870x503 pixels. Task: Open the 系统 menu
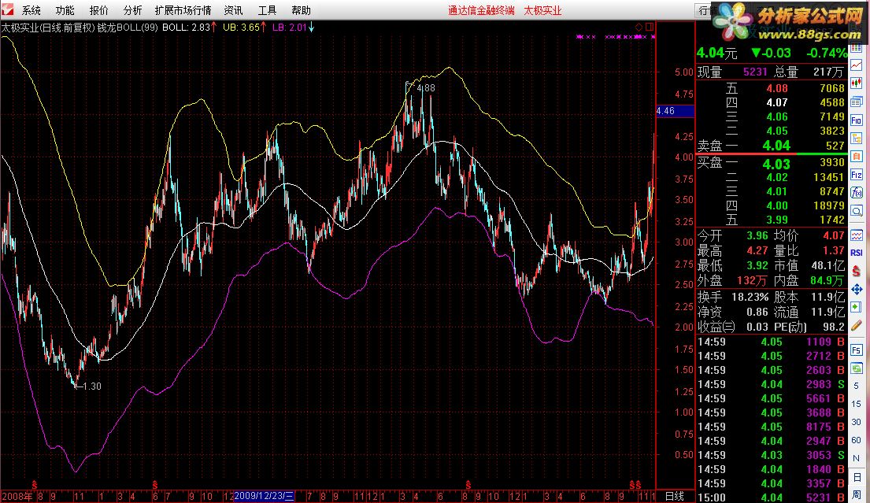(x=31, y=10)
